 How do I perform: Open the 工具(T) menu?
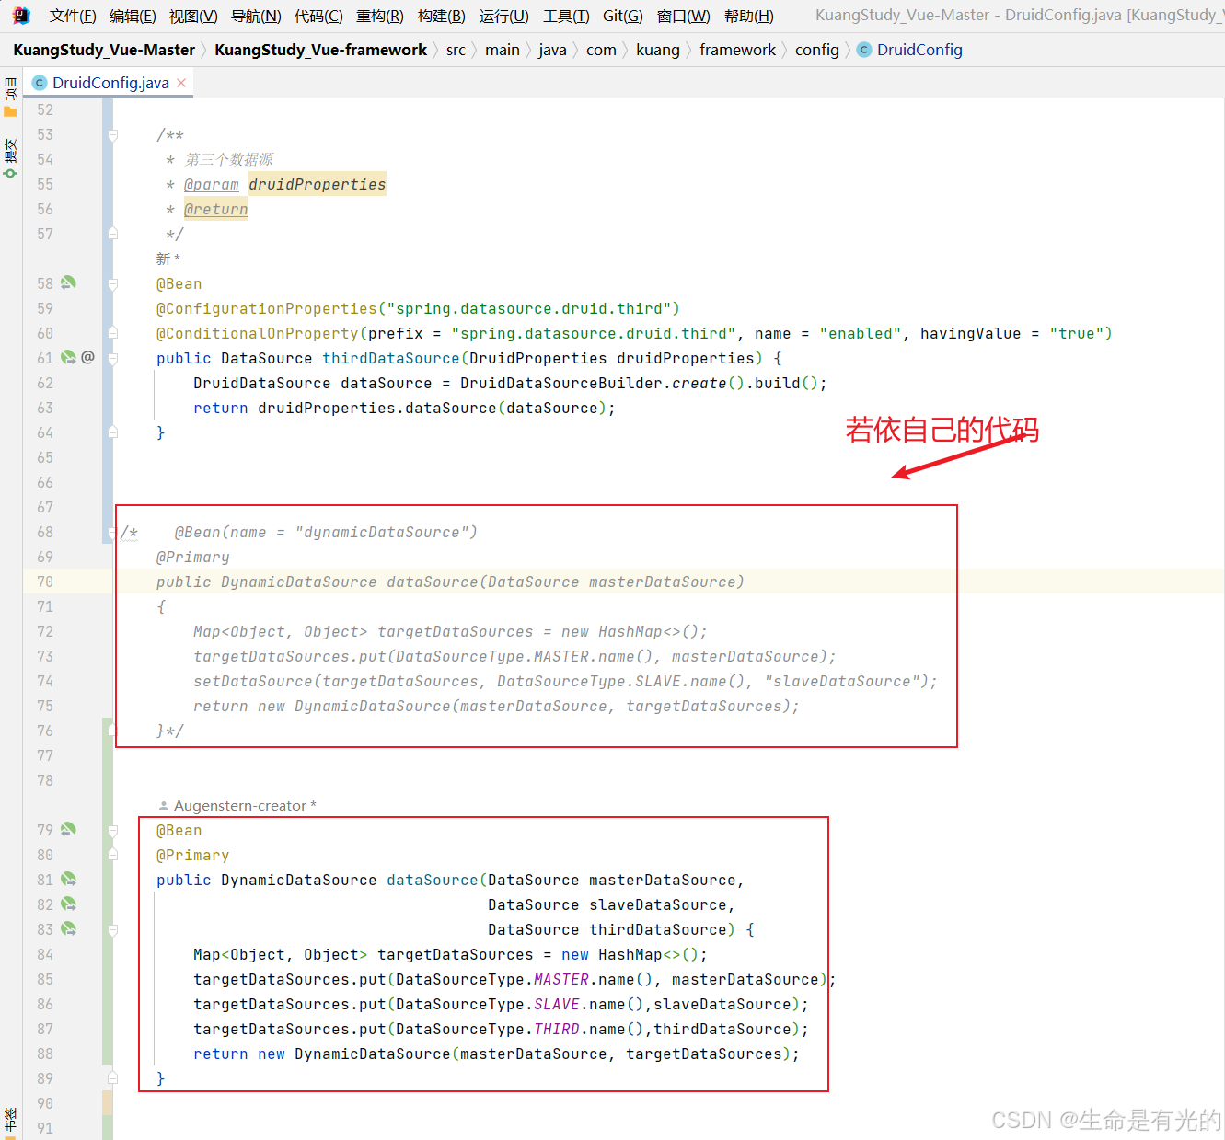566,16
